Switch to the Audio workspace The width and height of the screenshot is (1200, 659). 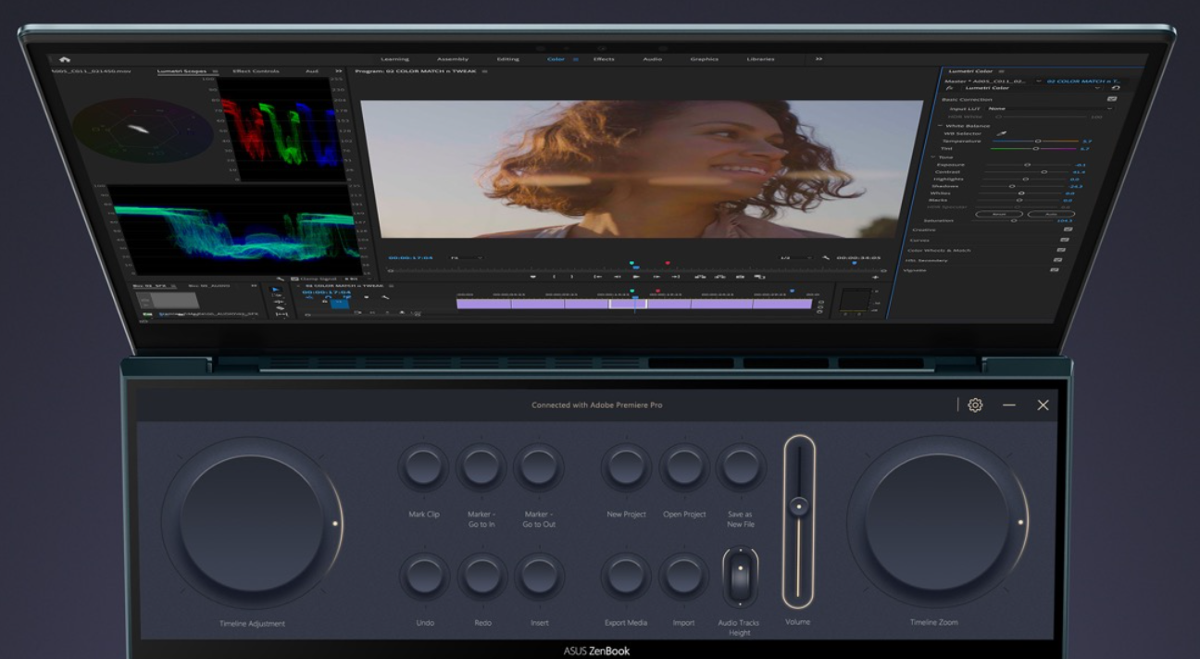(x=653, y=59)
